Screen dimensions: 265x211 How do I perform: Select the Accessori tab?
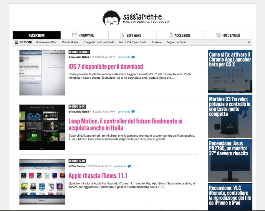[x=180, y=35]
